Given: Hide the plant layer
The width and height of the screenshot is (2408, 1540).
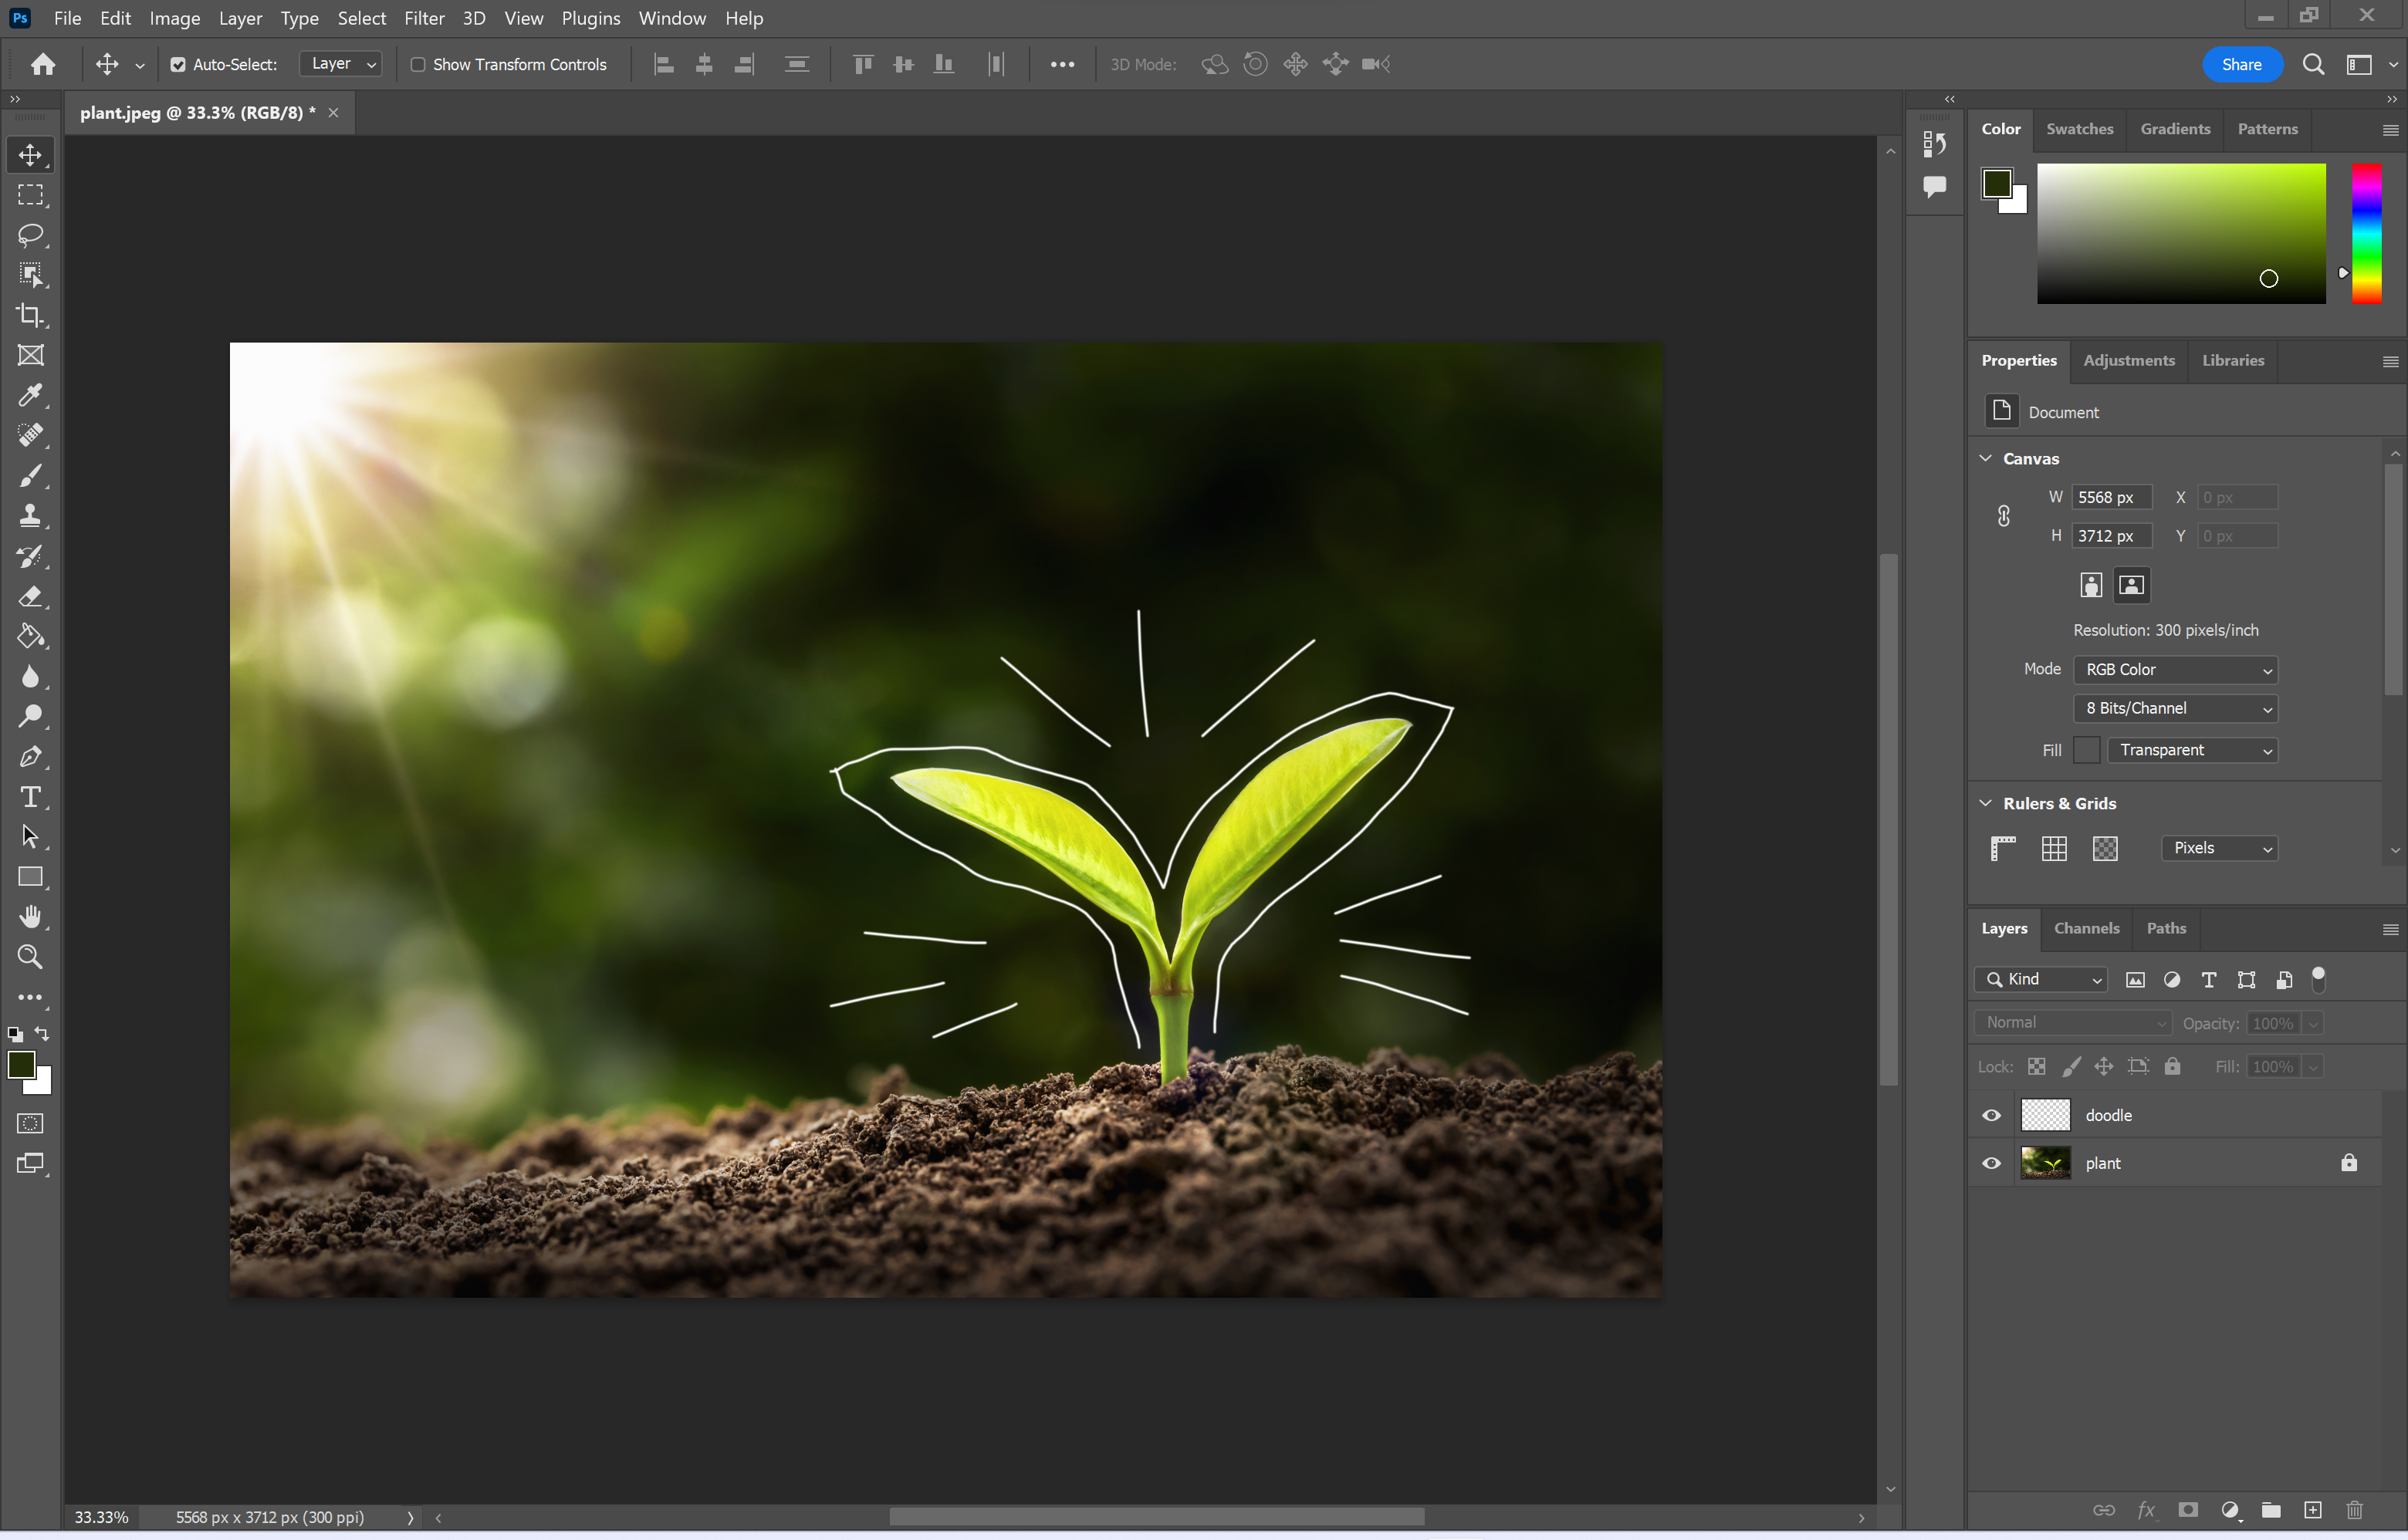Looking at the screenshot, I should point(1992,1163).
